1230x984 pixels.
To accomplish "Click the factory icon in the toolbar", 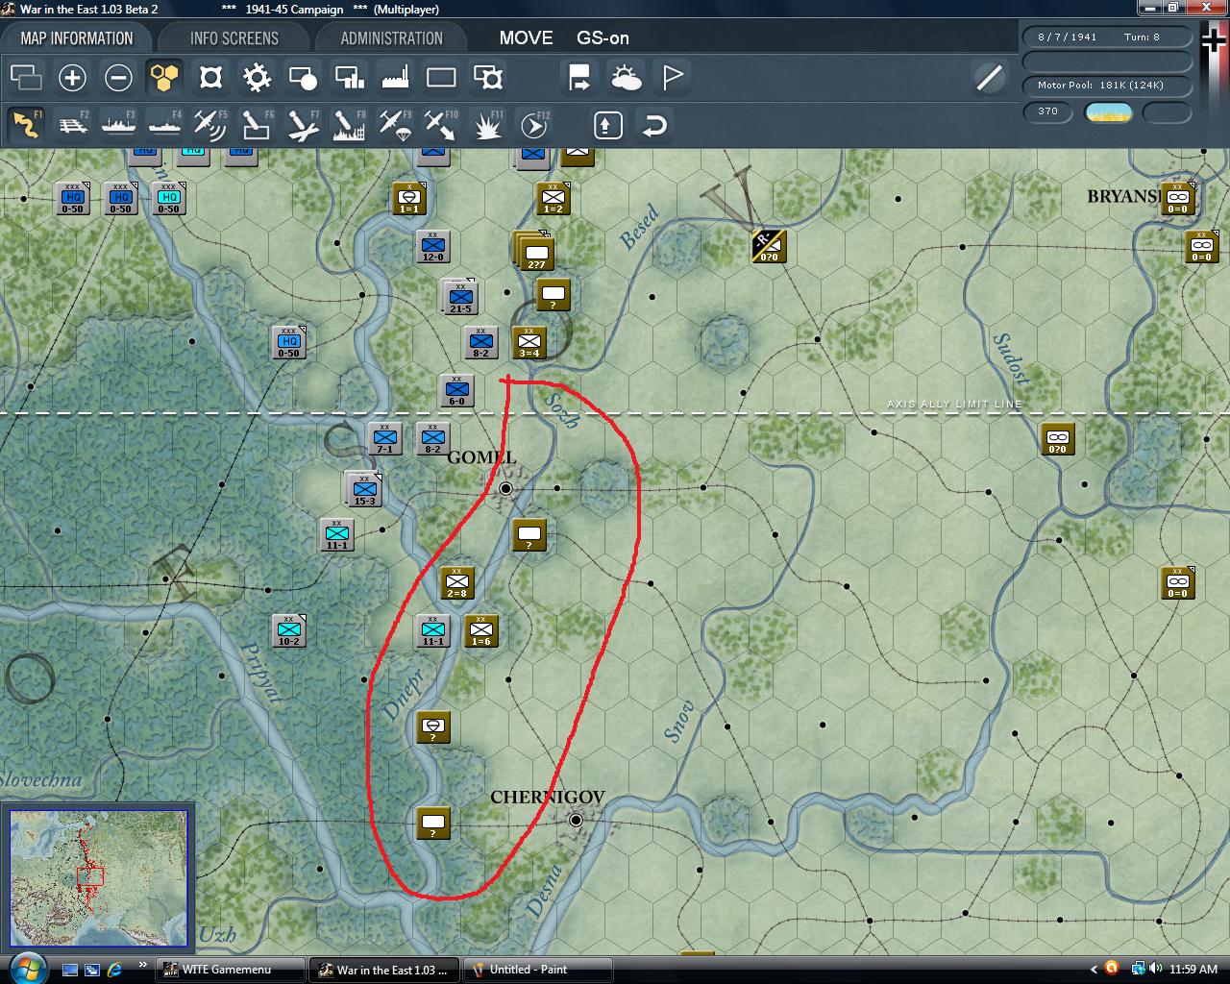I will pos(395,78).
